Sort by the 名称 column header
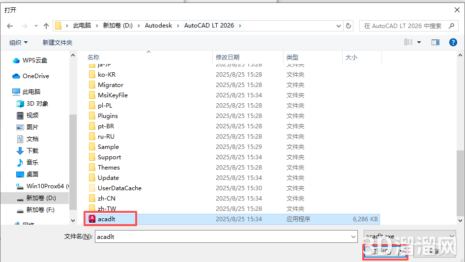Image resolution: width=465 pixels, height=262 pixels. [x=93, y=57]
